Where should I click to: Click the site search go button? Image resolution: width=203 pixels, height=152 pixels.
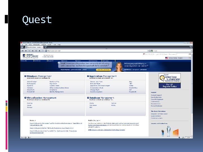[x=190, y=54]
